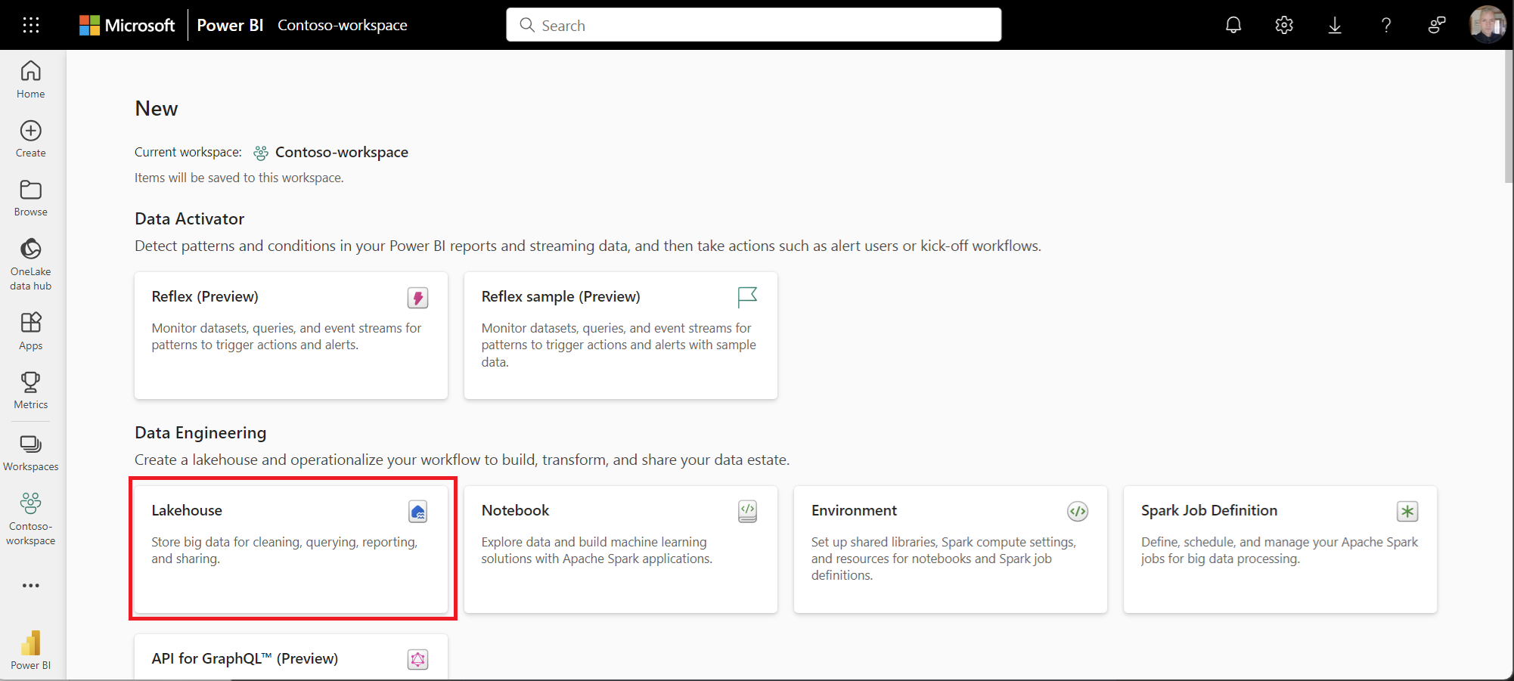Viewport: 1514px width, 681px height.
Task: Click the Data Activator section heading
Action: pos(190,218)
